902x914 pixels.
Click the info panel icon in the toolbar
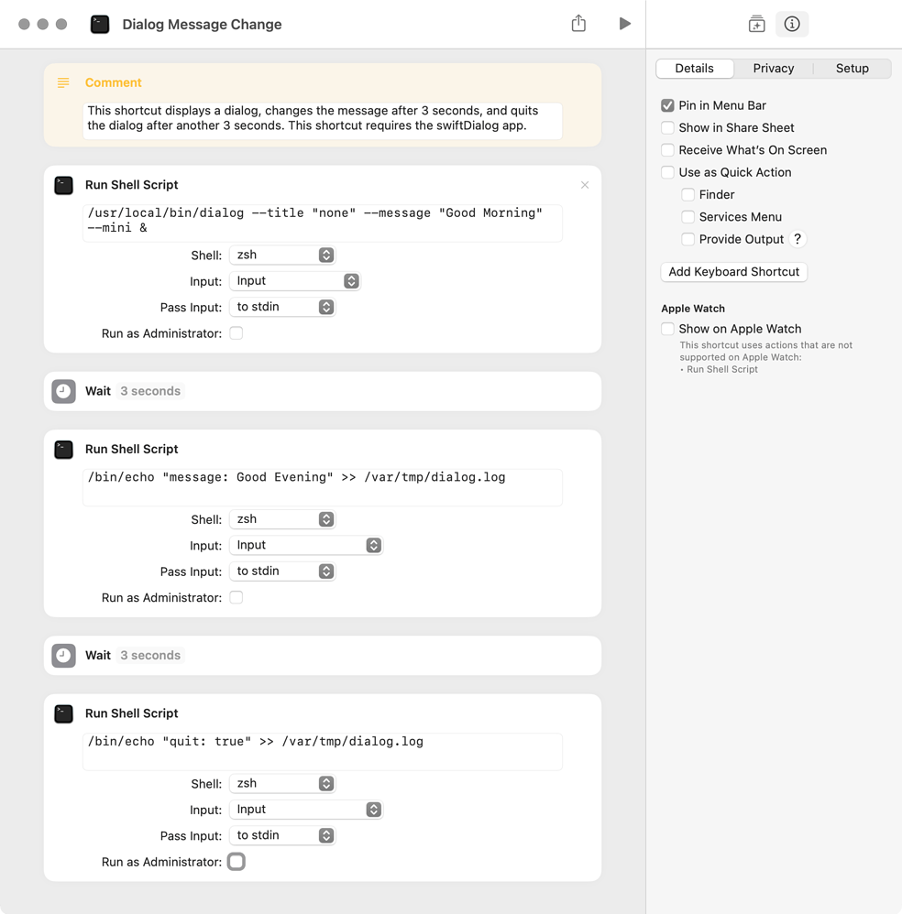(x=792, y=24)
